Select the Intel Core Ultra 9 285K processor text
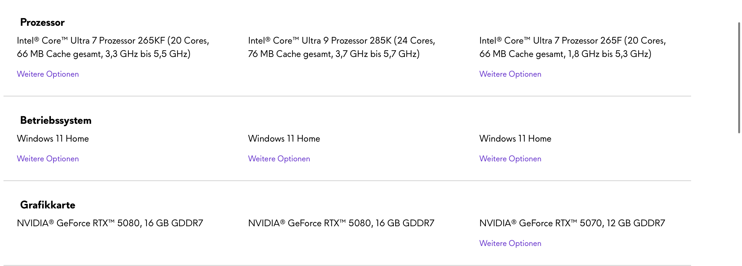742x266 pixels. (x=341, y=47)
